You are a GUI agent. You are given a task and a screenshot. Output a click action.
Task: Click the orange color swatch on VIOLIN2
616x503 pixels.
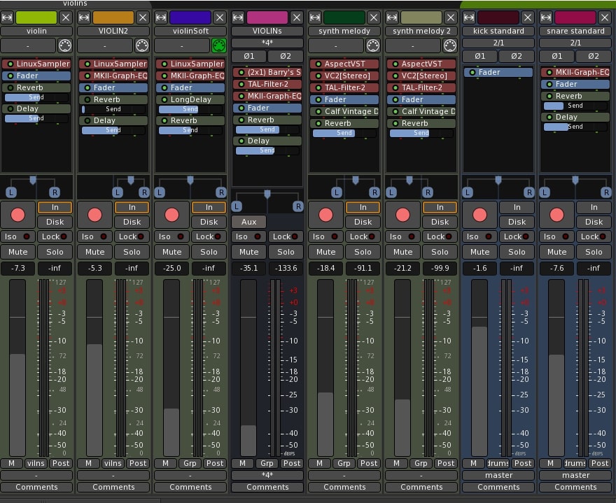(113, 17)
